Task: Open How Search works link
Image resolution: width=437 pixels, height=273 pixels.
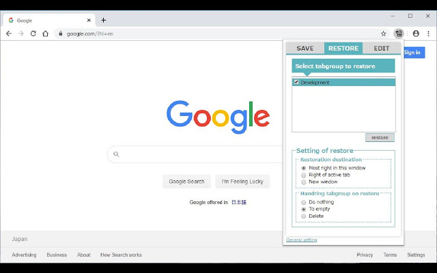Action: coord(121,255)
